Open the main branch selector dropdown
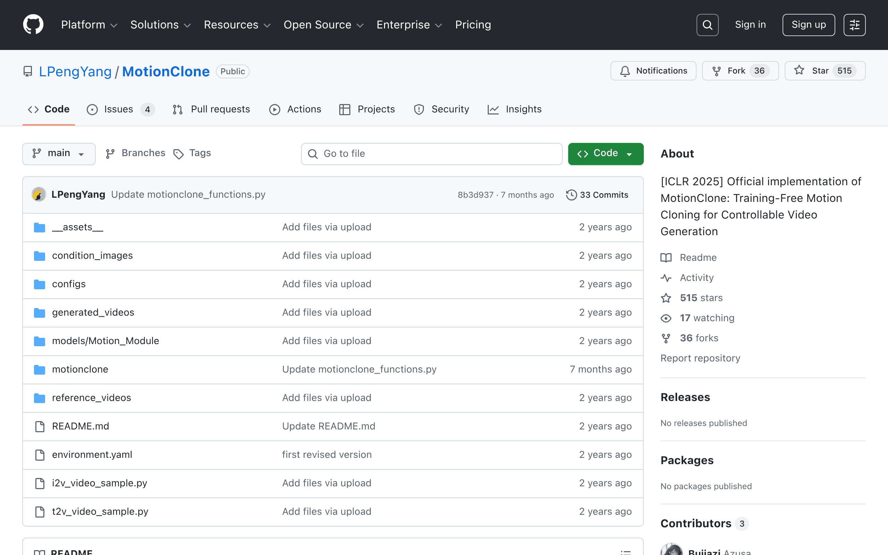Image resolution: width=888 pixels, height=555 pixels. [x=59, y=154]
